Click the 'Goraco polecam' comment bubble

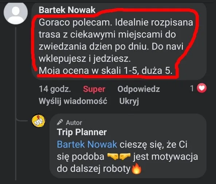[x=119, y=41]
